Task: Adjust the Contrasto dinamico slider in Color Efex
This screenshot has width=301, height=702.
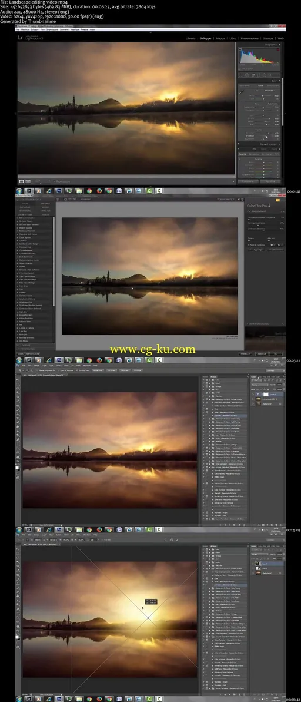Action: click(x=266, y=231)
